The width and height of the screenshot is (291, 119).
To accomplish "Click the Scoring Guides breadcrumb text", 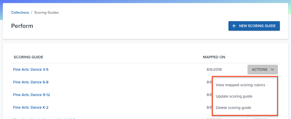I will pyautogui.click(x=47, y=12).
